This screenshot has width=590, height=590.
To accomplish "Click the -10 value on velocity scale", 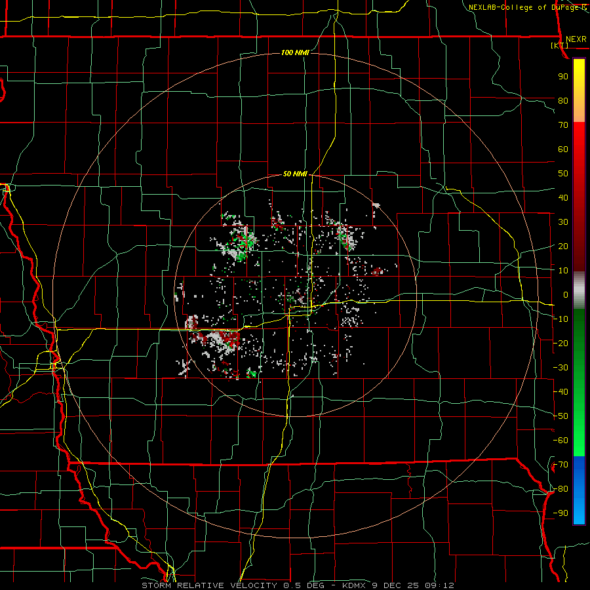I will point(560,319).
